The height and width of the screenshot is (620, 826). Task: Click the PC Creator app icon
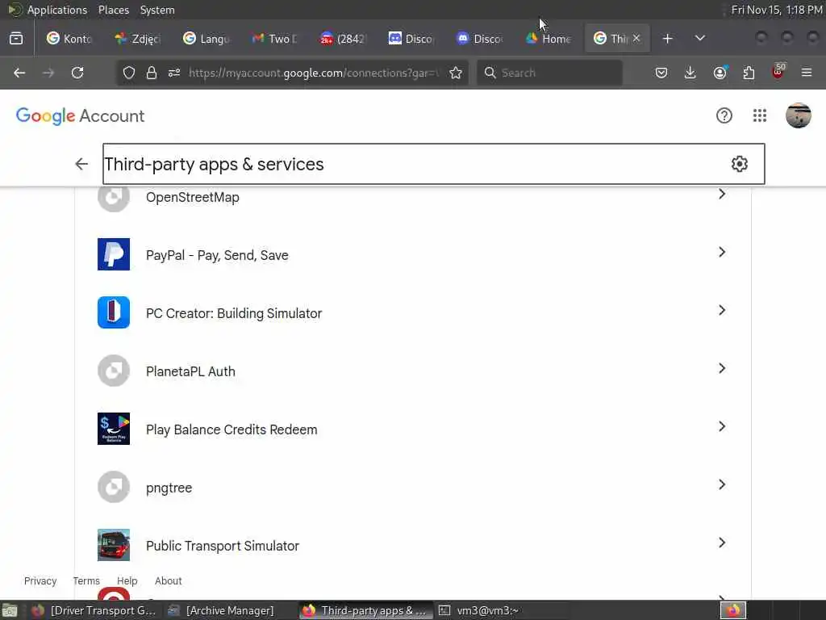point(114,312)
